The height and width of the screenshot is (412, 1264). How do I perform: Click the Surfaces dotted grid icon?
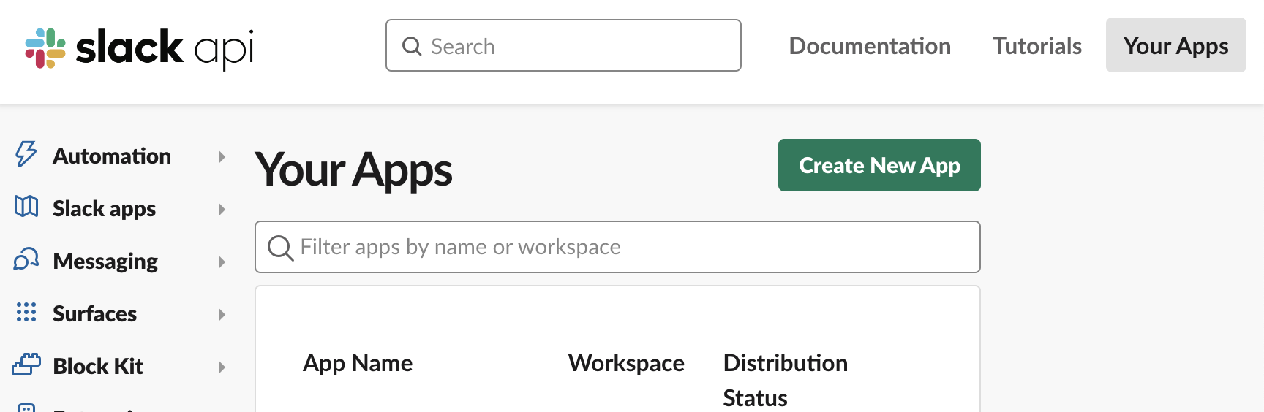26,312
